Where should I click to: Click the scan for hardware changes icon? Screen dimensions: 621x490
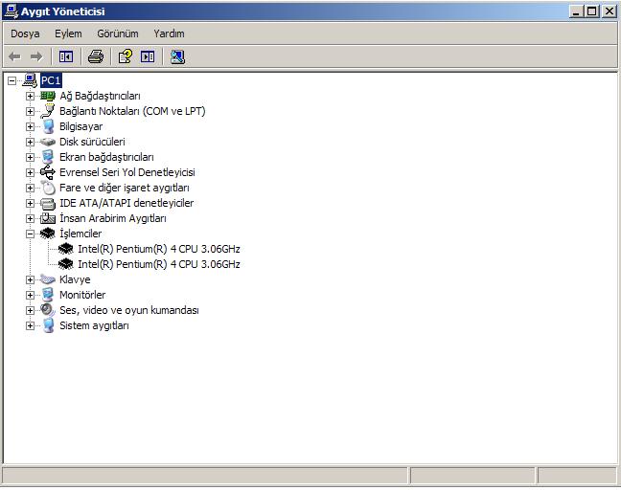coord(177,56)
